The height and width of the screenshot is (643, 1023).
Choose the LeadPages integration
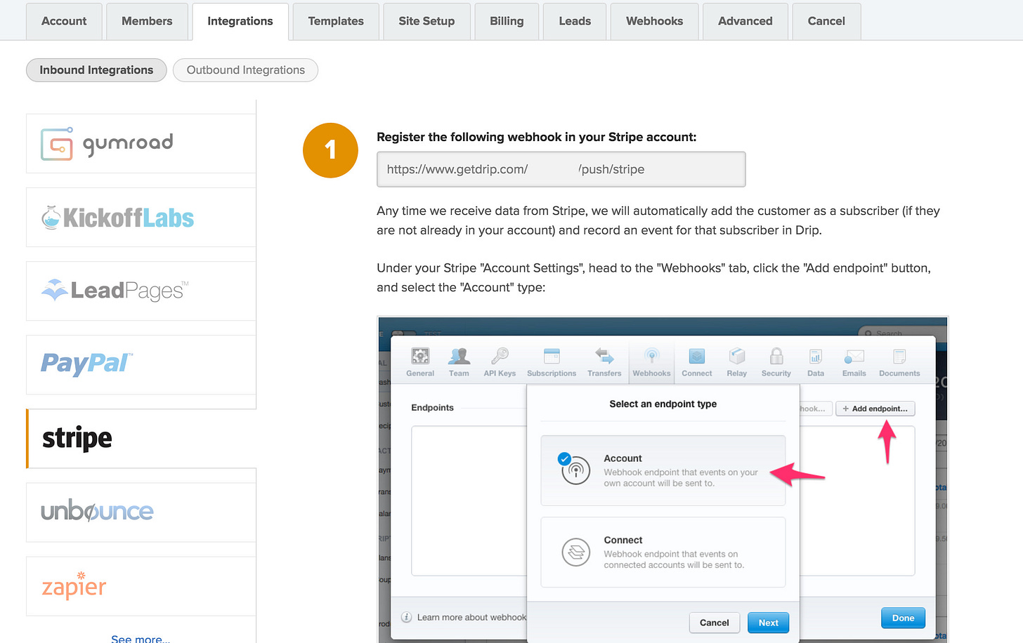141,291
